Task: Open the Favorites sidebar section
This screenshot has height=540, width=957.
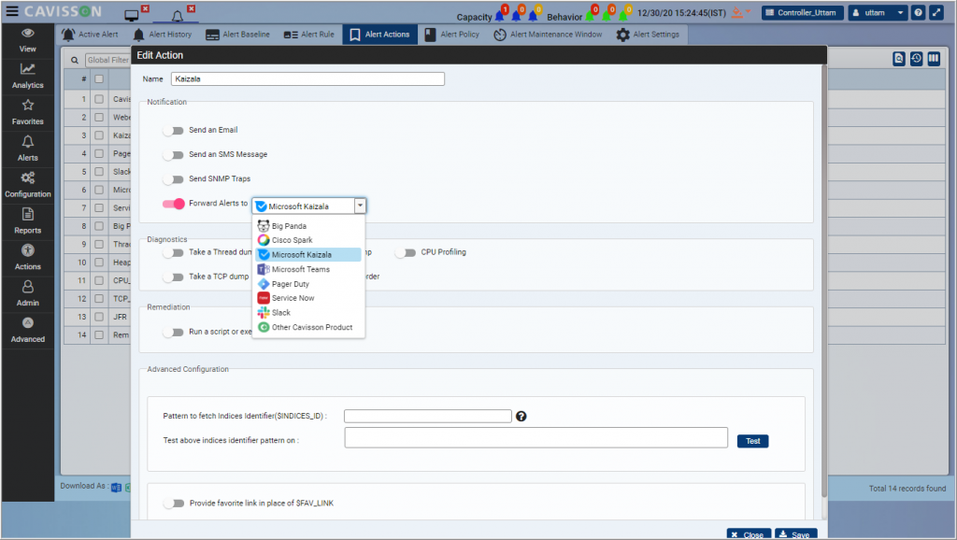Action: (x=27, y=113)
